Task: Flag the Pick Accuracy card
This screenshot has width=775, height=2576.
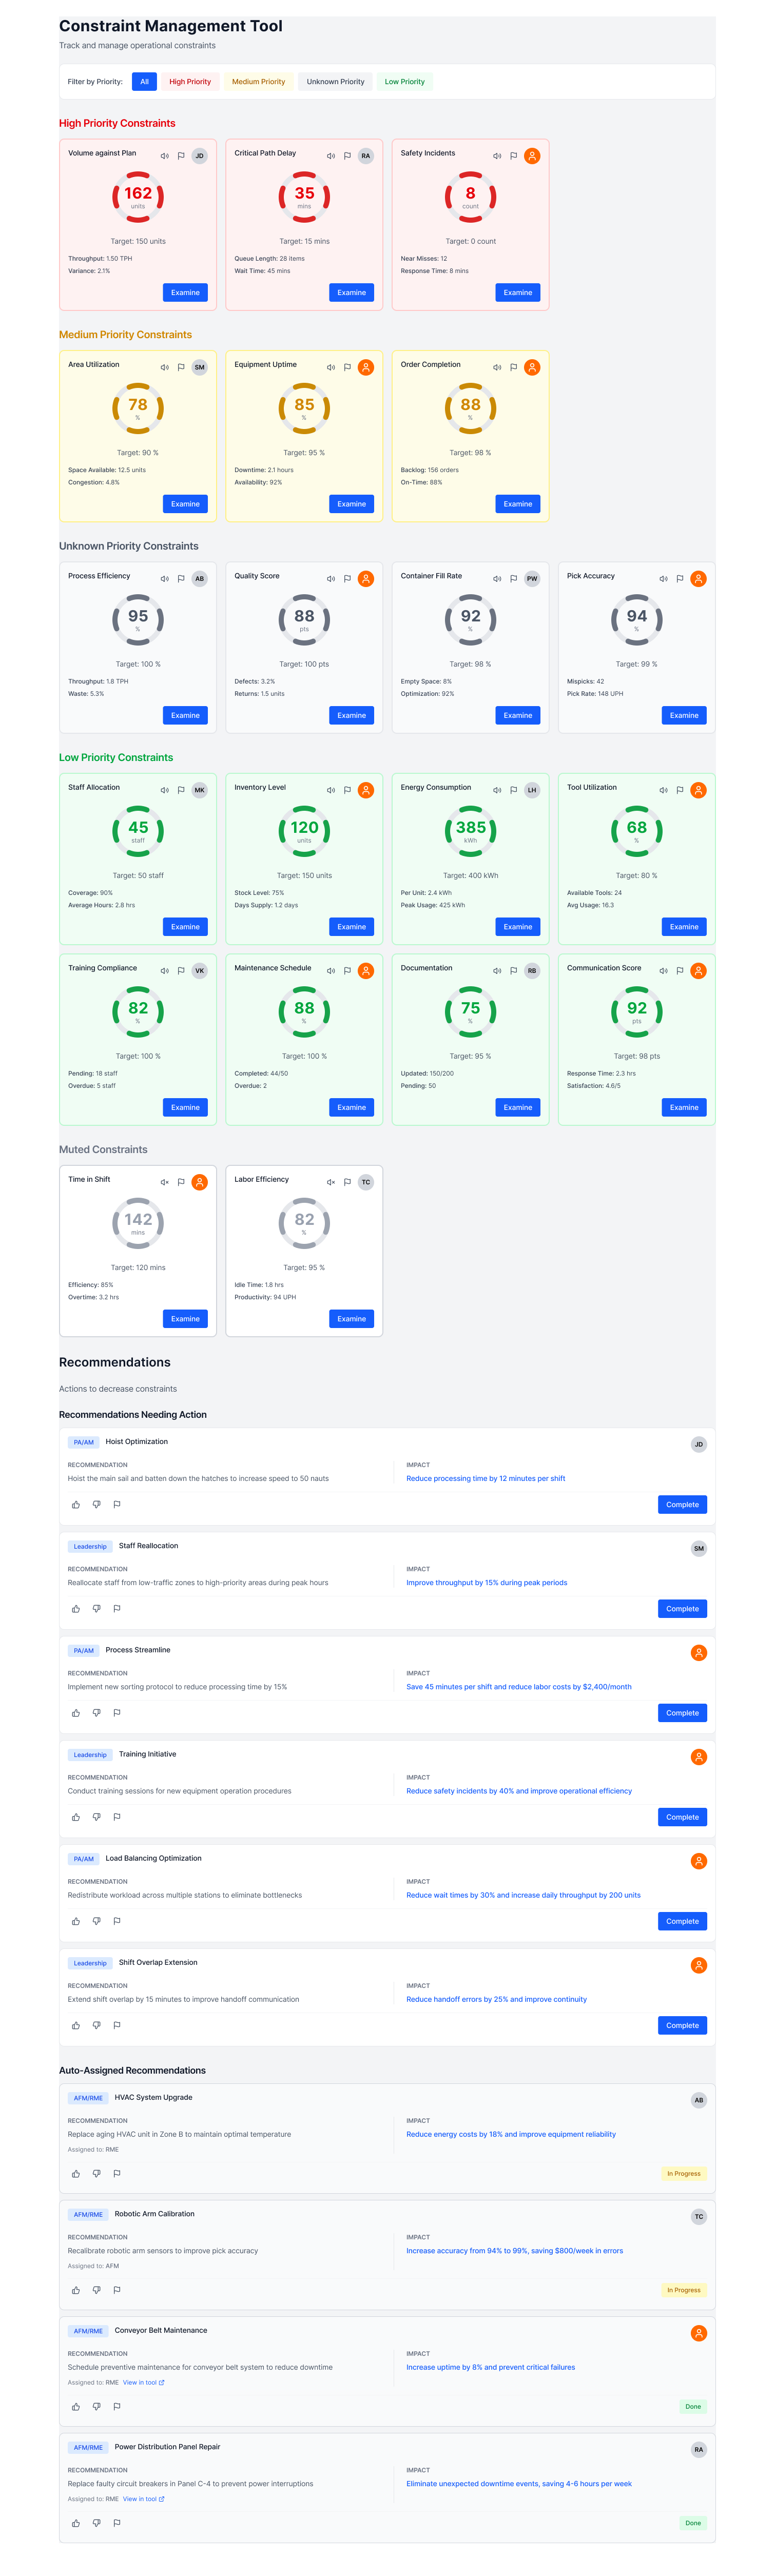Action: 680,579
